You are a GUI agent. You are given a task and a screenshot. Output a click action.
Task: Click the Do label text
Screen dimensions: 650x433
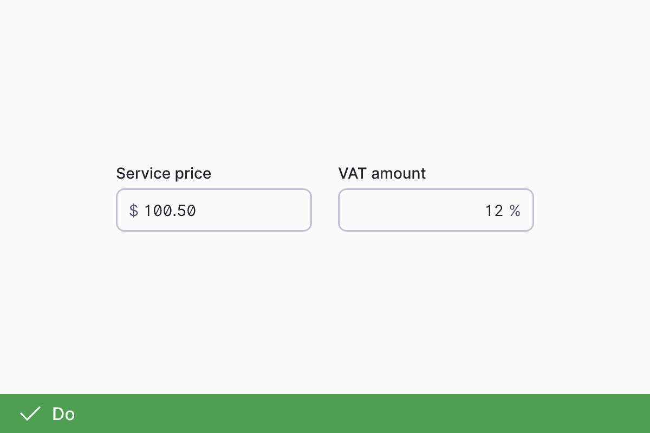point(63,414)
